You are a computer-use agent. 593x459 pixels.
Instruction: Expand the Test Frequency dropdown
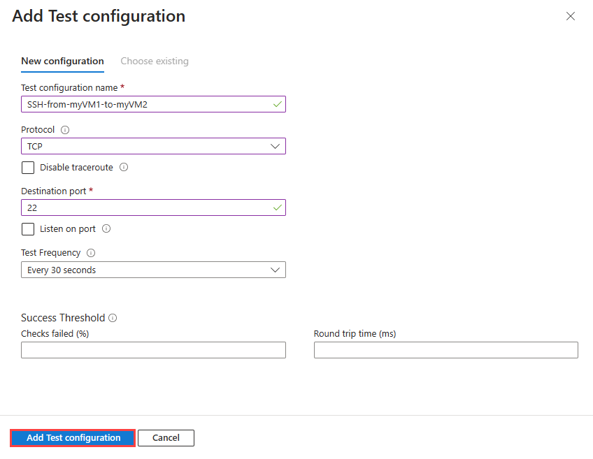(x=153, y=270)
